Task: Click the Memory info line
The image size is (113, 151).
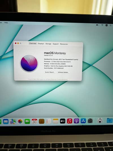Action: [55, 64]
